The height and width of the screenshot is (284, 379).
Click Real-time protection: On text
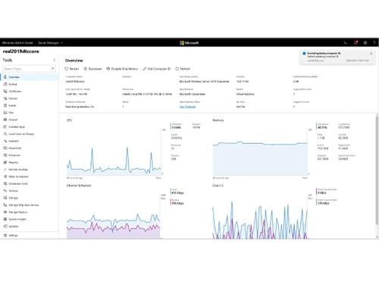pos(80,107)
